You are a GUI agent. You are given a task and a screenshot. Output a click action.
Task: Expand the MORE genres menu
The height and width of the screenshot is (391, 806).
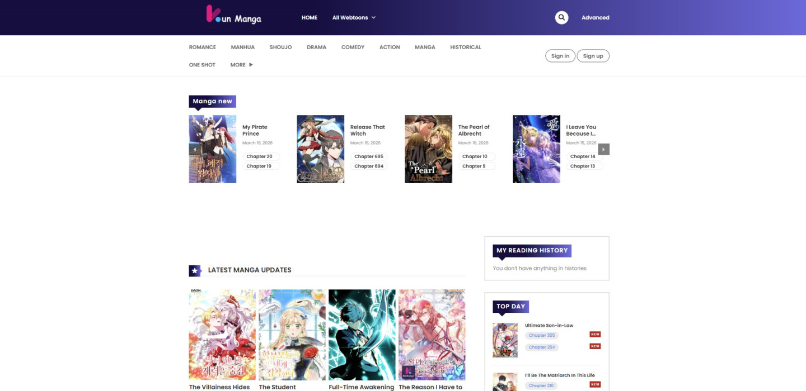coord(241,65)
